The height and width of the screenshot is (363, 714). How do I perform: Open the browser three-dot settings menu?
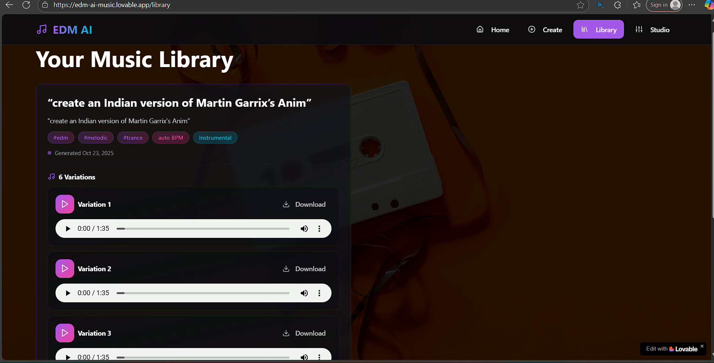692,5
